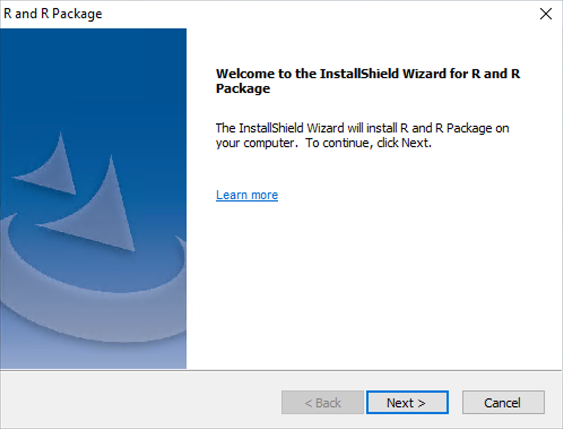The image size is (563, 429).
Task: Click gray footer area left of Back
Action: (141, 403)
